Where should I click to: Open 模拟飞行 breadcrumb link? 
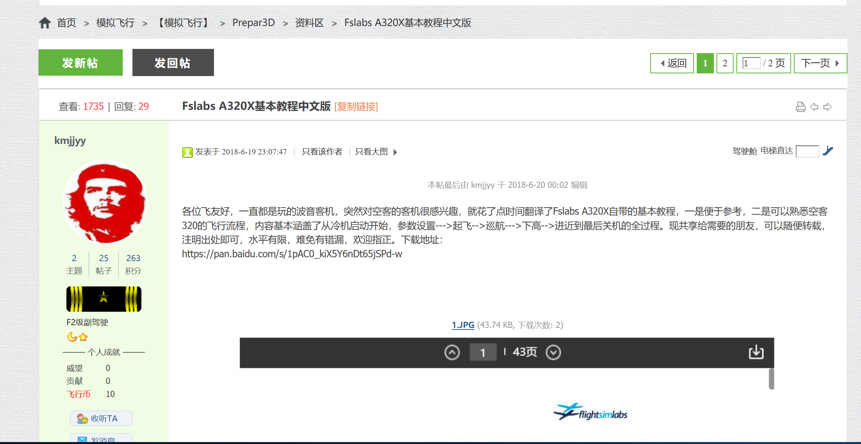[x=115, y=23]
